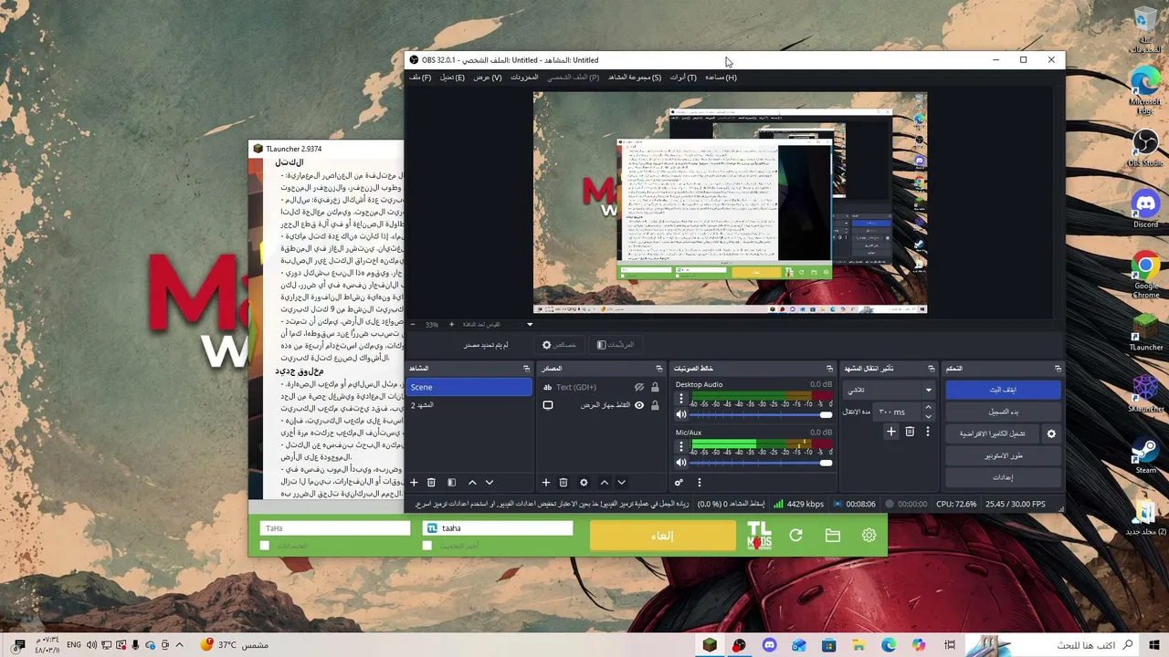Add a new source with the plus icon
This screenshot has height=657, width=1169.
tap(546, 483)
